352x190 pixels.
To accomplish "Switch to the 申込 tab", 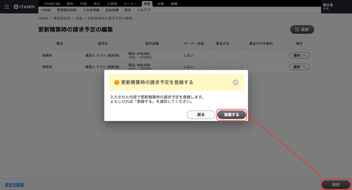I will 97,4.
